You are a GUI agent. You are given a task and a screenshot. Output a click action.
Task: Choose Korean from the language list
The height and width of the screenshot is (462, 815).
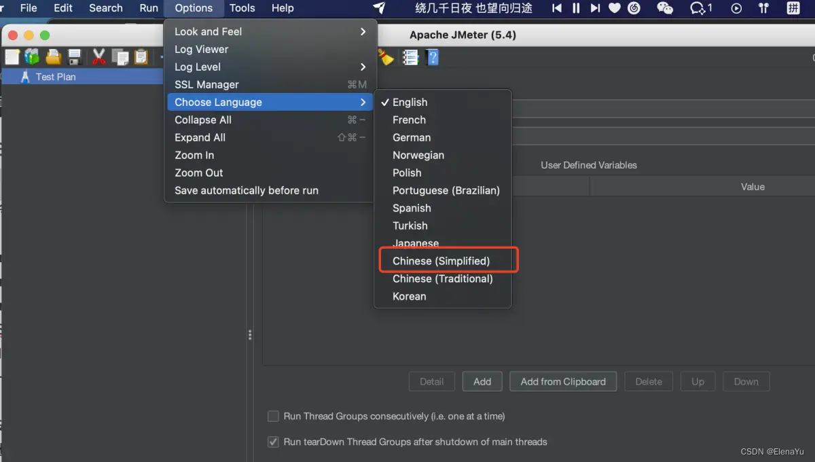click(x=442, y=296)
